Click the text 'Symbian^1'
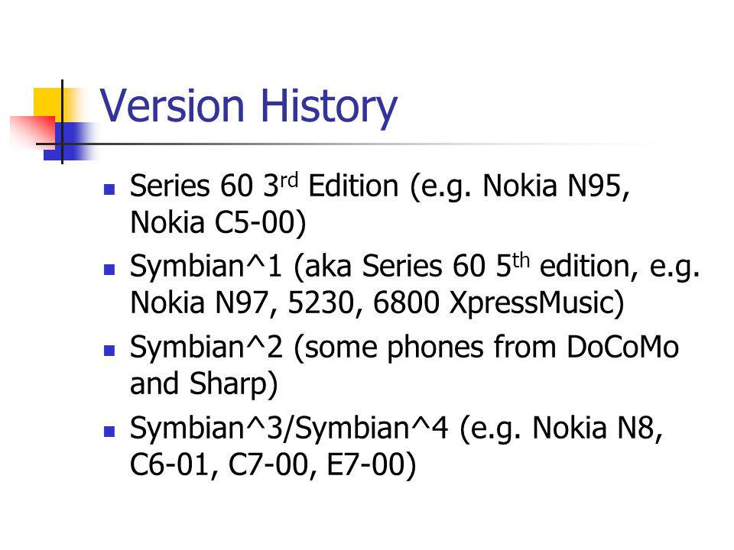This screenshot has width=734, height=550. pyautogui.click(x=206, y=267)
